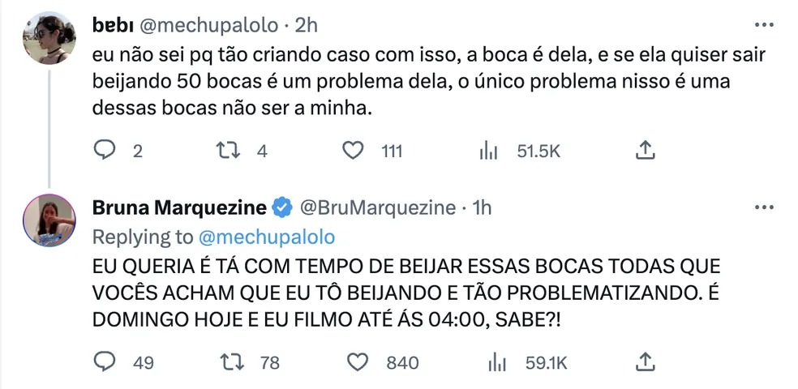The image size is (798, 389).
Task: Reply to bebi's tweet via comment icon
Action: (105, 151)
